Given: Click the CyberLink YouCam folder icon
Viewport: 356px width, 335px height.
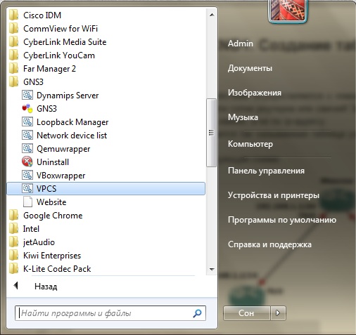Looking at the screenshot, I should click(13, 55).
